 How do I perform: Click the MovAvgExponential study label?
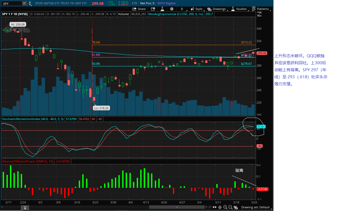point(176,14)
